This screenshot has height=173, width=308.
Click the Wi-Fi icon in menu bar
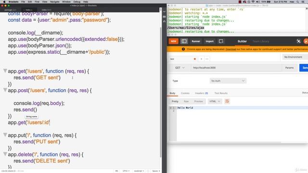(x=253, y=2)
